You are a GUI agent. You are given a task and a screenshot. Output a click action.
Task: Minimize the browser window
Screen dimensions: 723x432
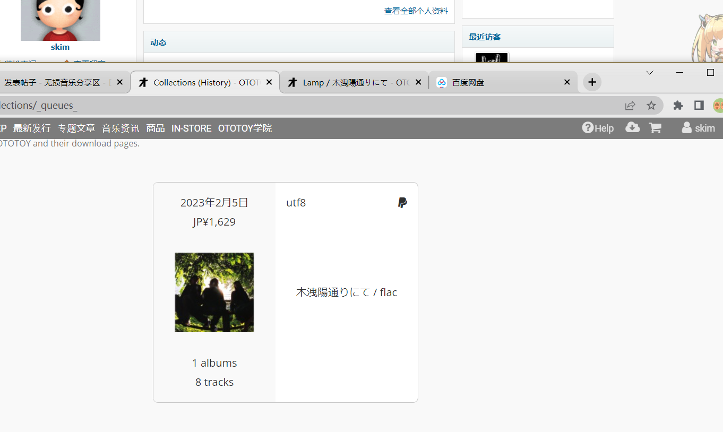(680, 73)
